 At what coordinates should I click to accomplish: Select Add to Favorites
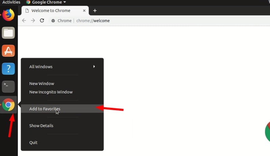(62, 109)
